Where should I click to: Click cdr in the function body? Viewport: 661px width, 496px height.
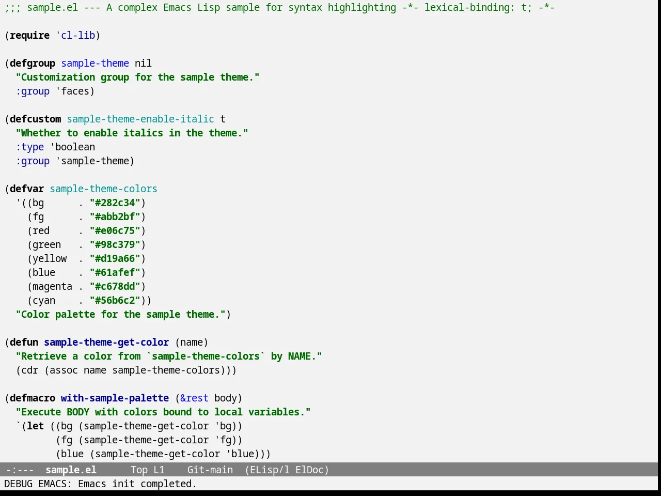click(x=30, y=370)
